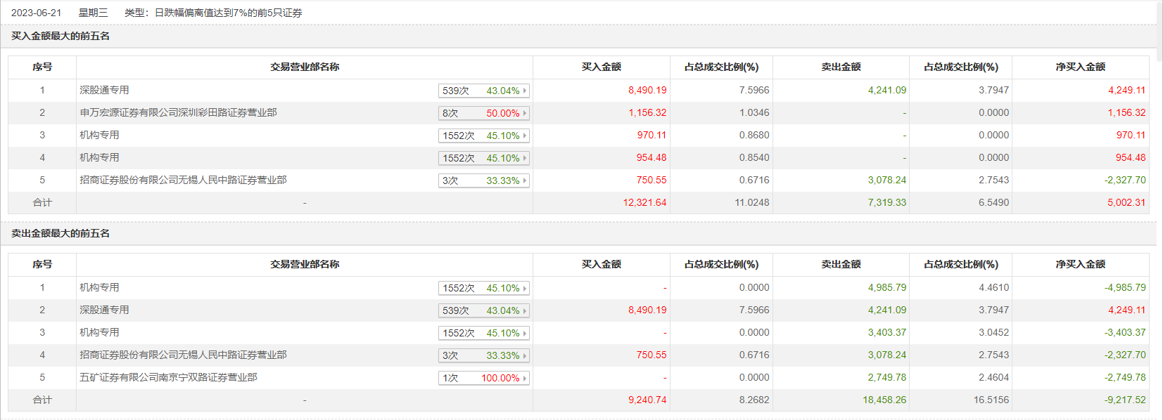Click the 交易营业部名称 header in the sell table

(305, 264)
